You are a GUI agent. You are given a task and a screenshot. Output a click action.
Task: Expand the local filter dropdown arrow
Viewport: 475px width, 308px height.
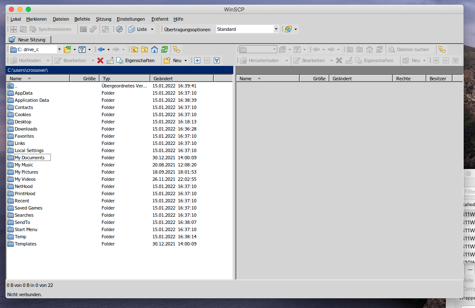tap(89, 49)
